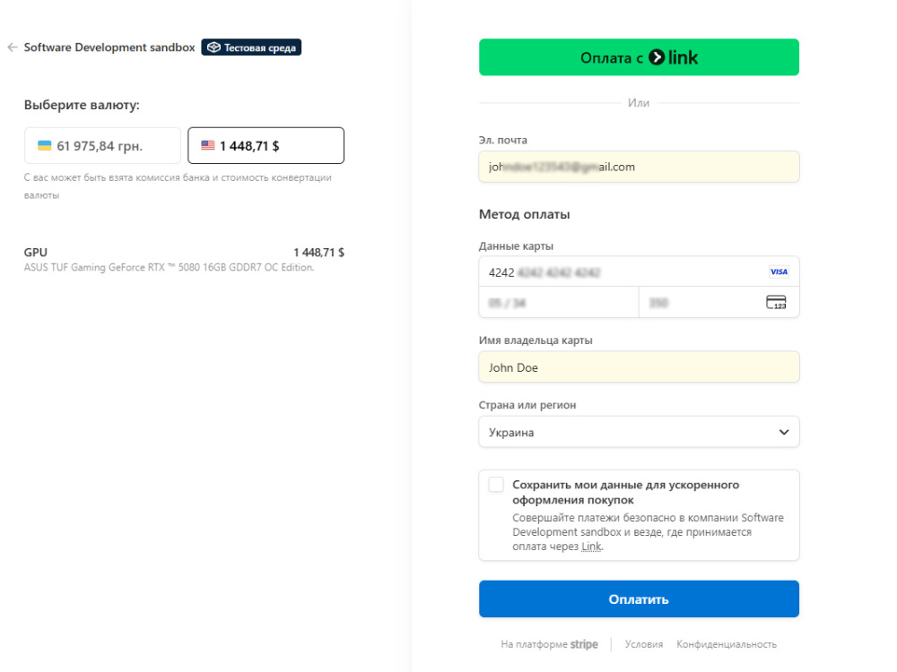Open the Stripe platform link

click(x=549, y=644)
